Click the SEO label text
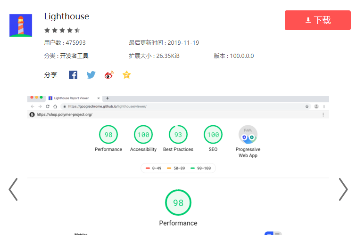The width and height of the screenshot is (356, 235). [x=213, y=149]
